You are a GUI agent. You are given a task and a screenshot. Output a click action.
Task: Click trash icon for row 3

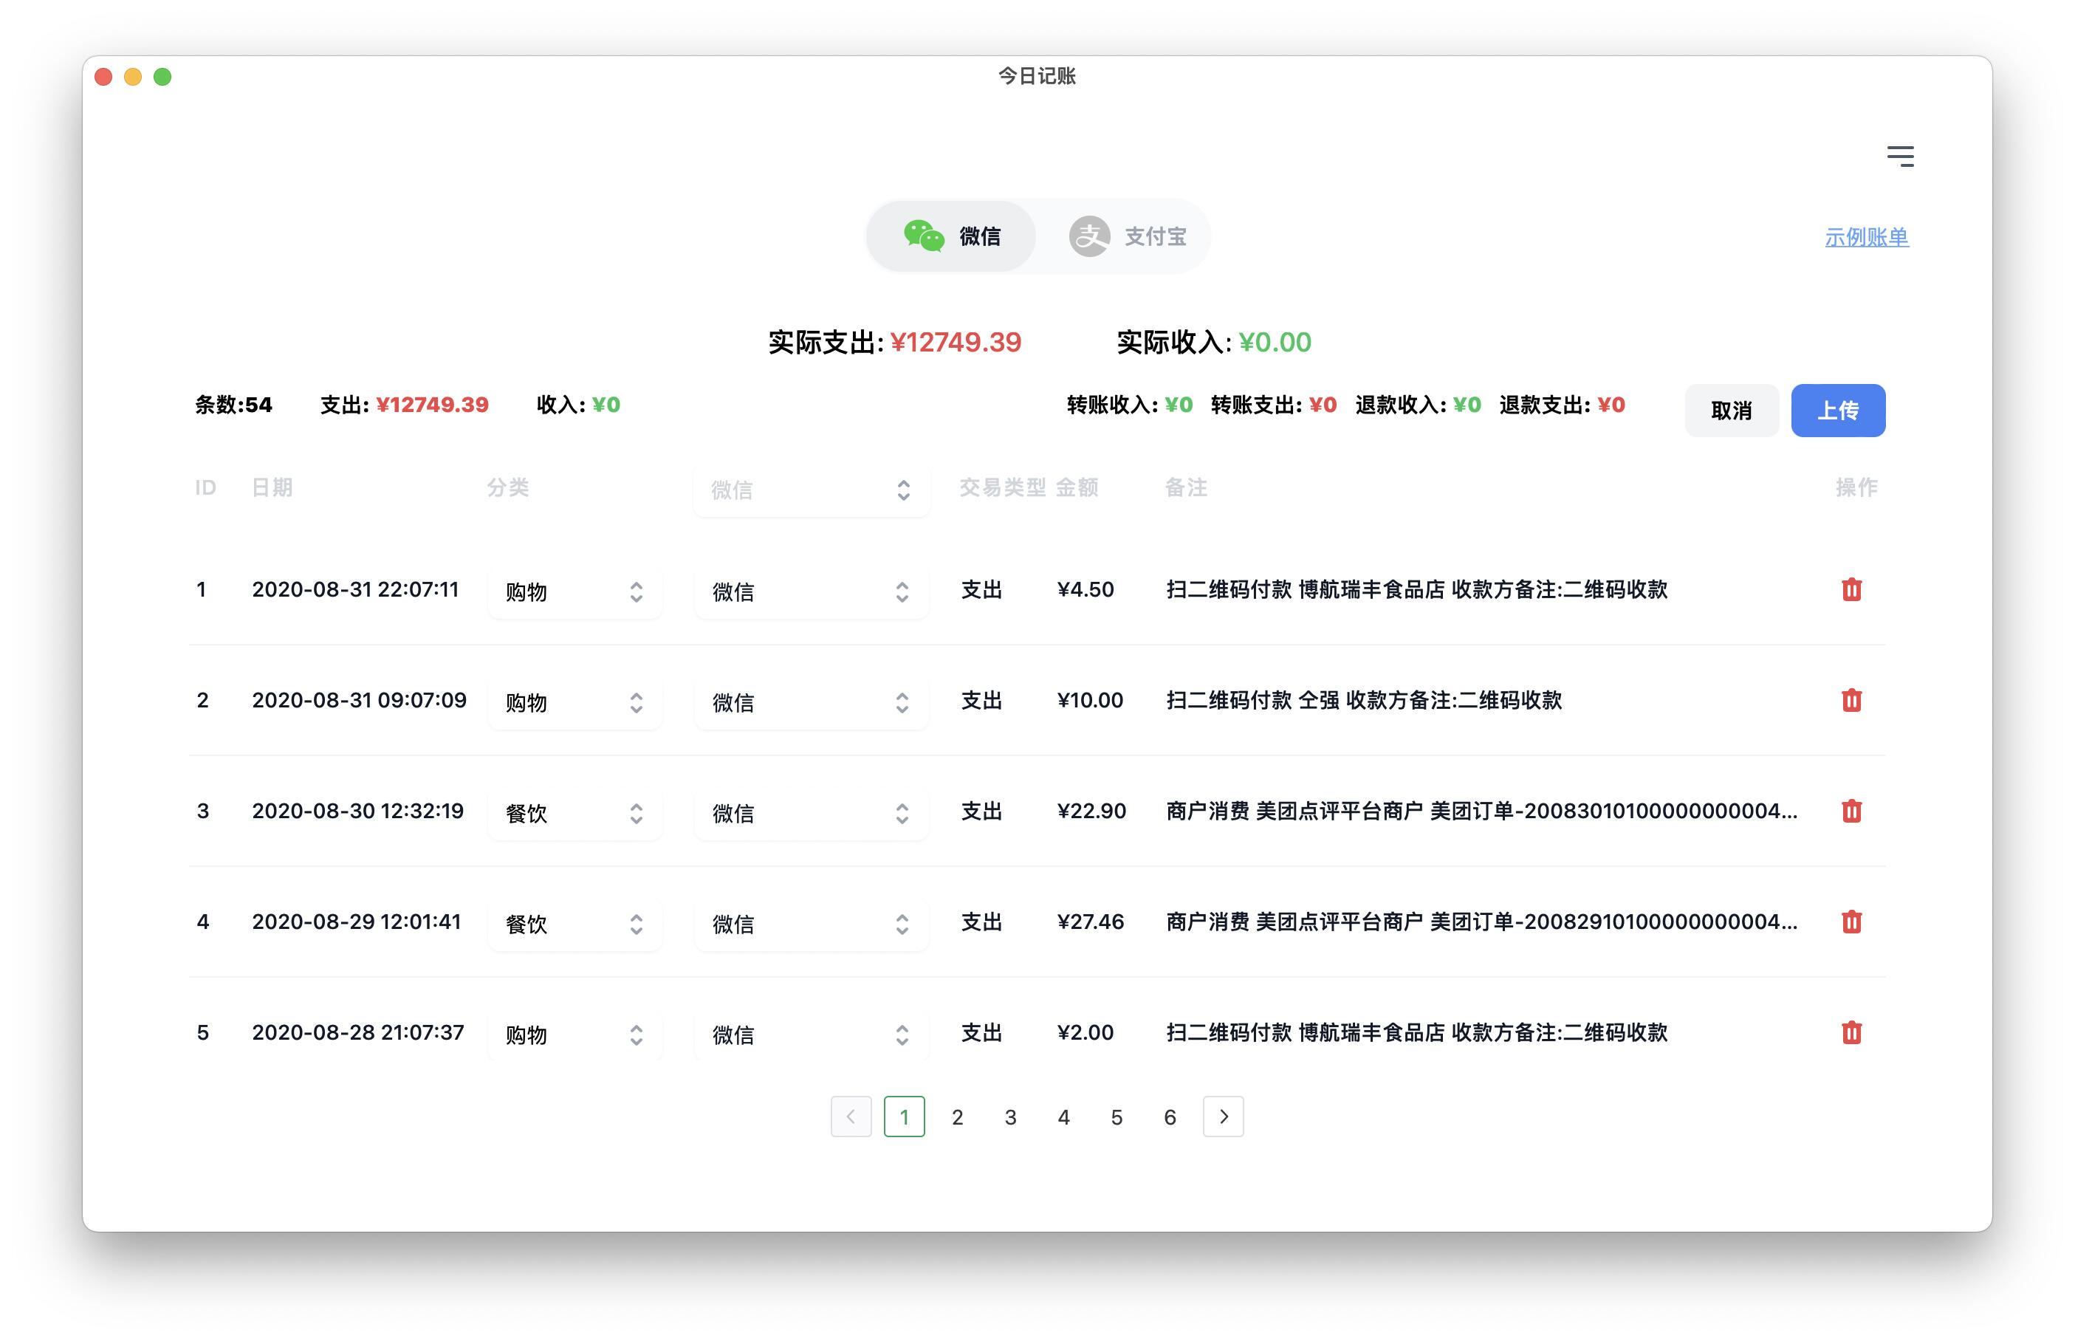pyautogui.click(x=1851, y=811)
